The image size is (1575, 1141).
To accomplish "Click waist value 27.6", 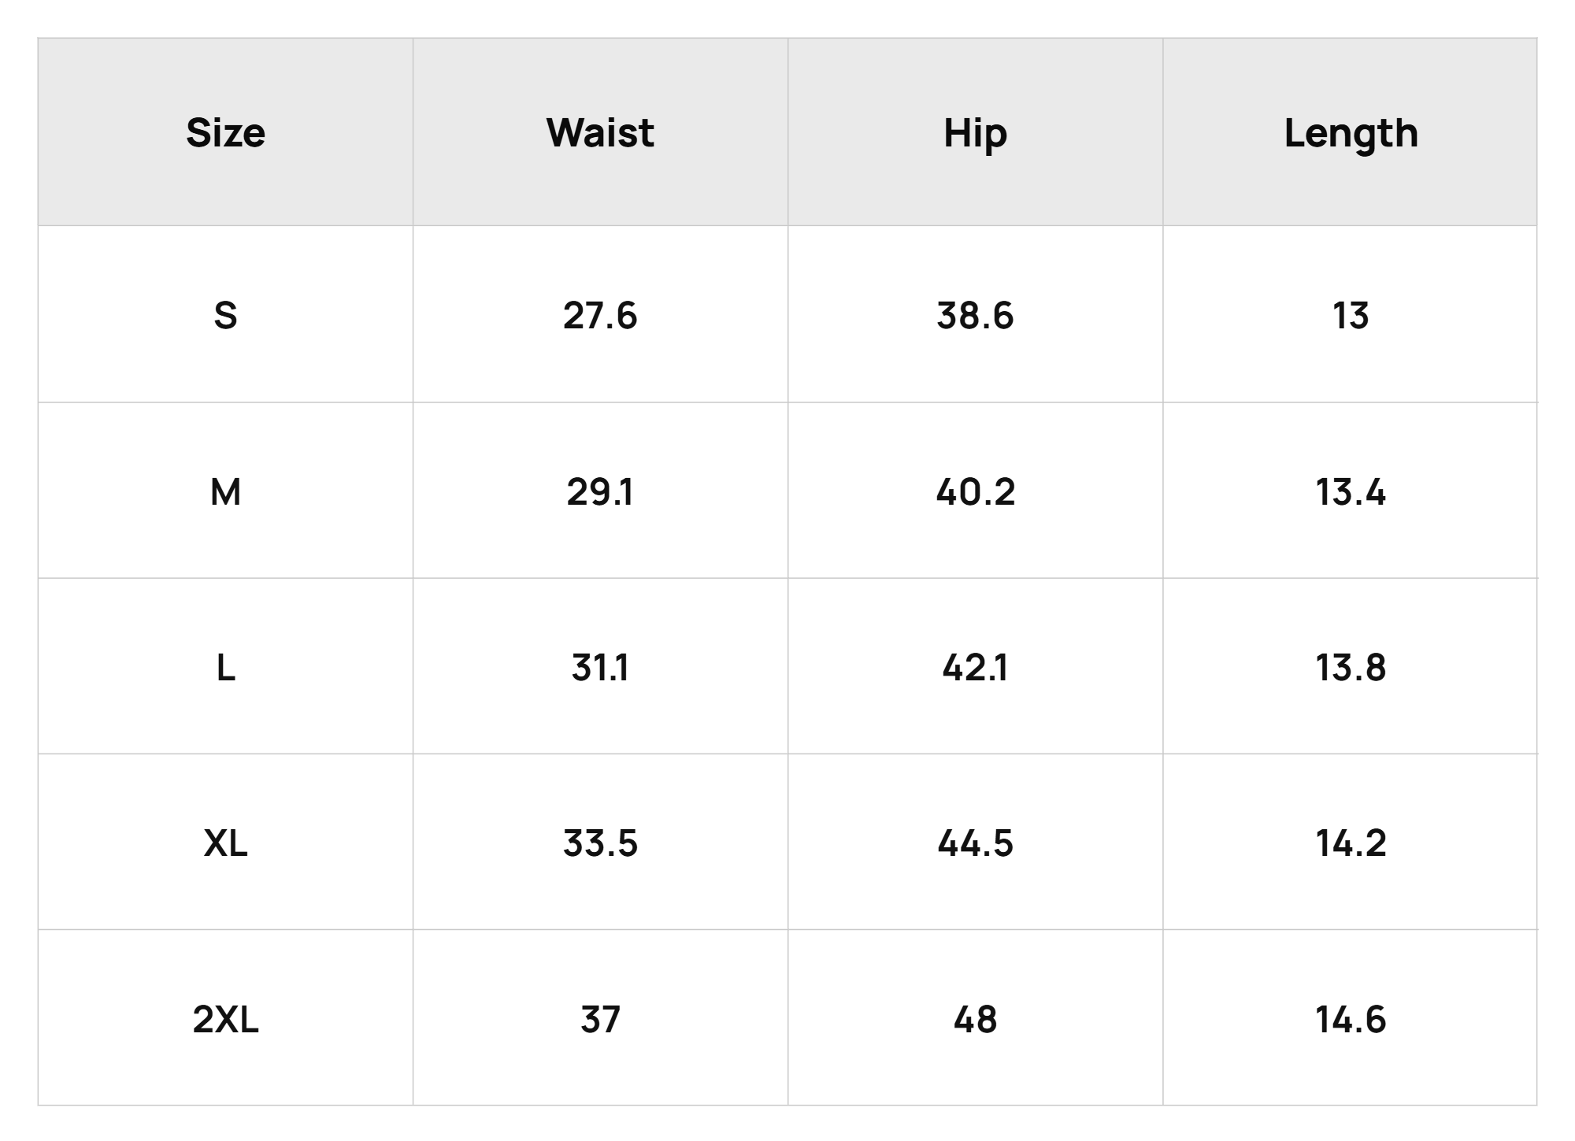I will point(600,315).
